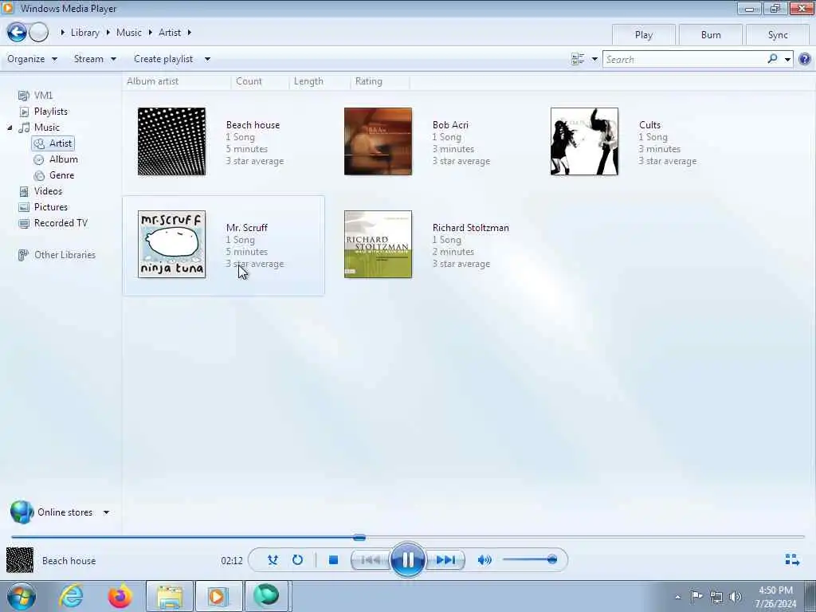Click the now playing Beach house thumbnail

coord(20,560)
